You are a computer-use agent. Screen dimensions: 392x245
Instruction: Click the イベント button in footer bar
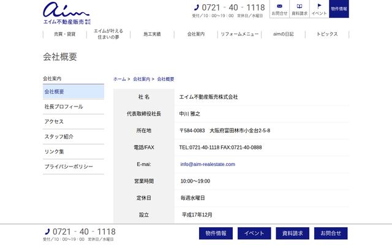click(254, 233)
